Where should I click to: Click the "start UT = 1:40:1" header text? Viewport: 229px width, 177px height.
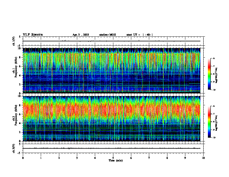pos(140,35)
